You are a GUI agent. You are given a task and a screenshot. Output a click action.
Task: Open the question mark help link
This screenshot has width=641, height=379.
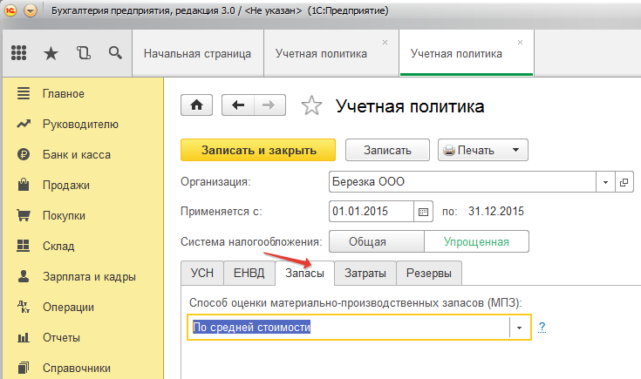[542, 328]
